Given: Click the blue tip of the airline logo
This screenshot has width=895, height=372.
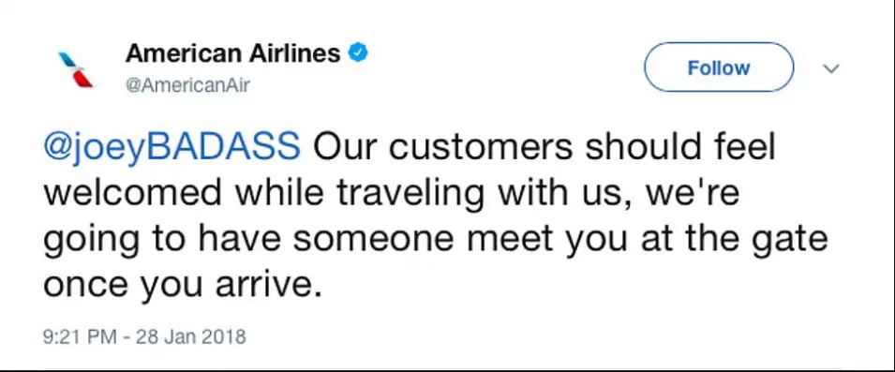Looking at the screenshot, I should point(67,59).
